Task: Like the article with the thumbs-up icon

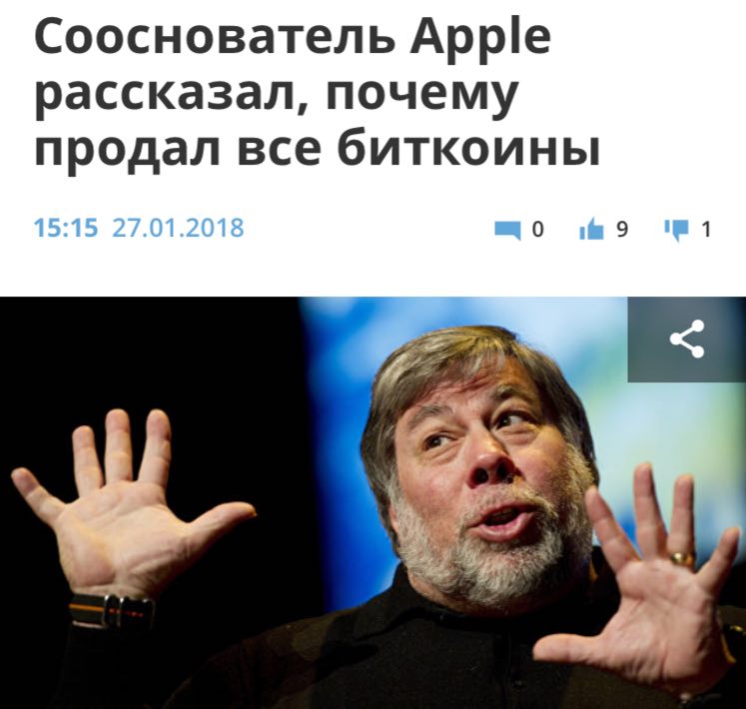Action: (x=591, y=230)
